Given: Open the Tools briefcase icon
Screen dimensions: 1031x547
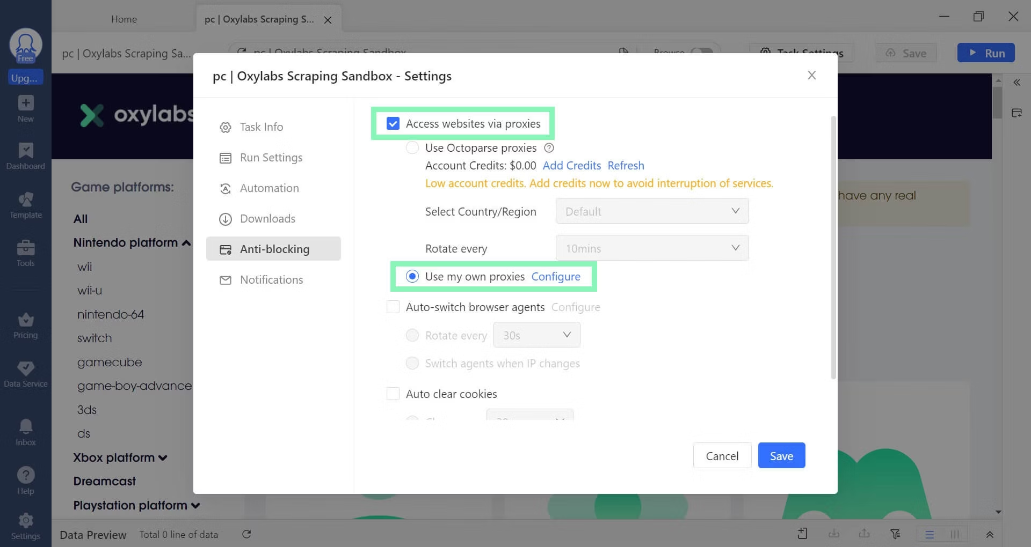Looking at the screenshot, I should (x=25, y=248).
